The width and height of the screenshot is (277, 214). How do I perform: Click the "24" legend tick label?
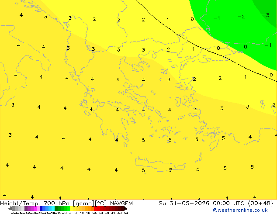point(94,213)
